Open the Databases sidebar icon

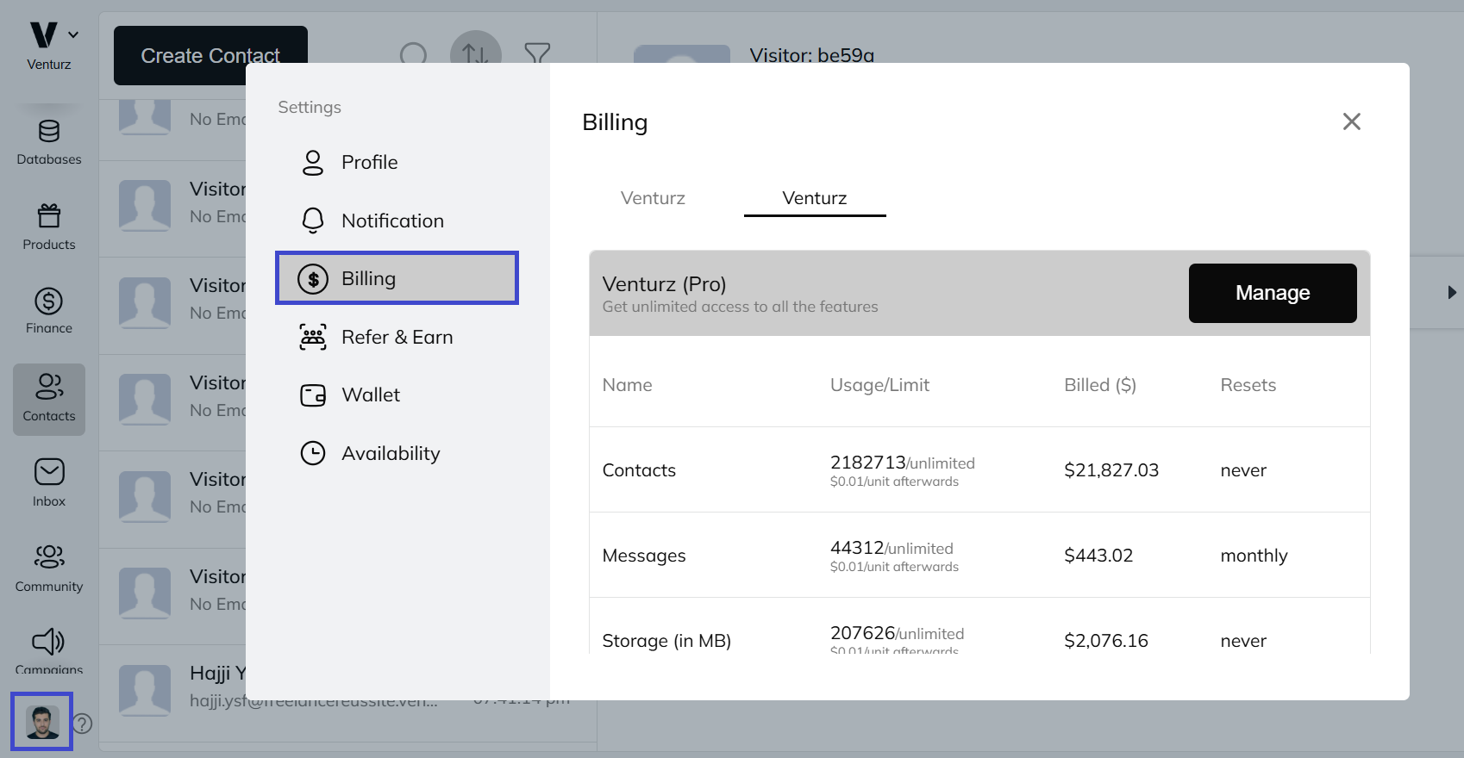49,142
